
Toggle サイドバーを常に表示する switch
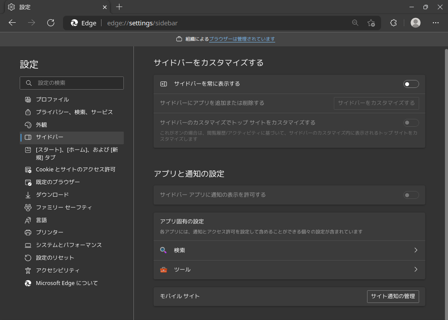[411, 84]
